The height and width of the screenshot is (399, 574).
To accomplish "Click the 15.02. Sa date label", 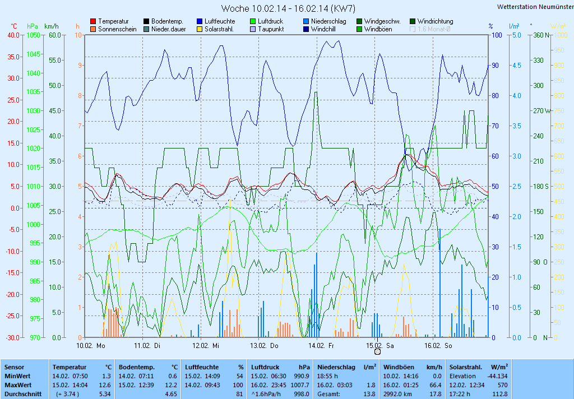I will [380, 346].
